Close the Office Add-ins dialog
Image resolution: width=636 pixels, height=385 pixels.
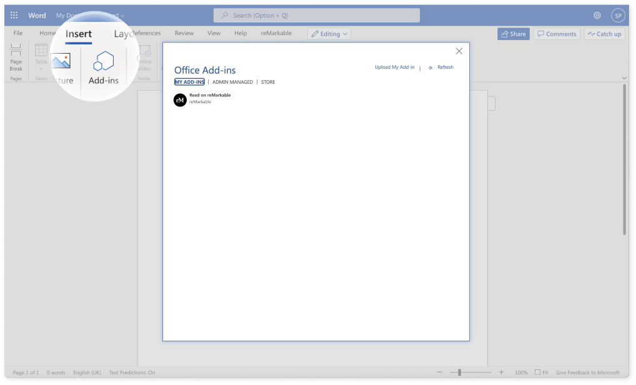pos(459,51)
